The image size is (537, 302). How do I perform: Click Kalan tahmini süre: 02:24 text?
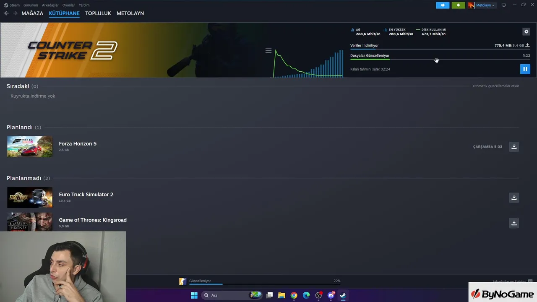pos(370,69)
